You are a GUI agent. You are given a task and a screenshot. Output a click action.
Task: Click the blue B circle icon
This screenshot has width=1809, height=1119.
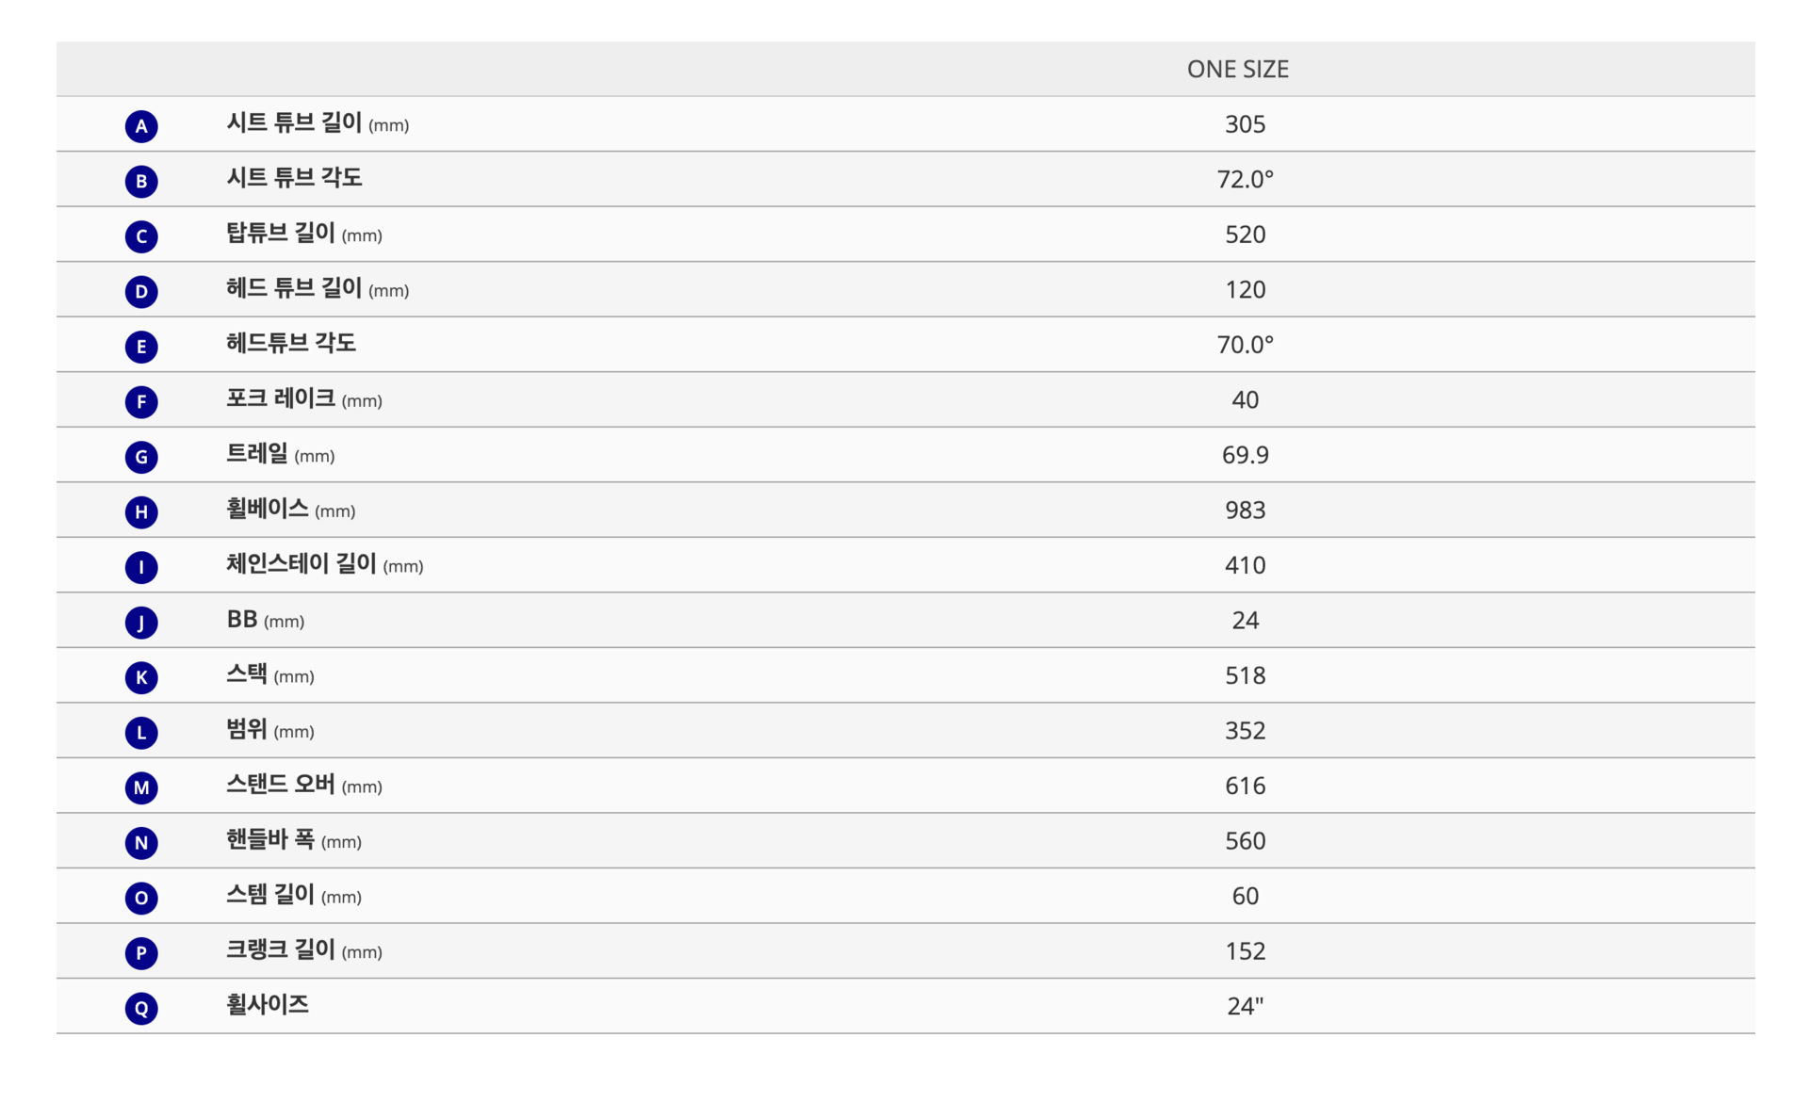pyautogui.click(x=141, y=181)
